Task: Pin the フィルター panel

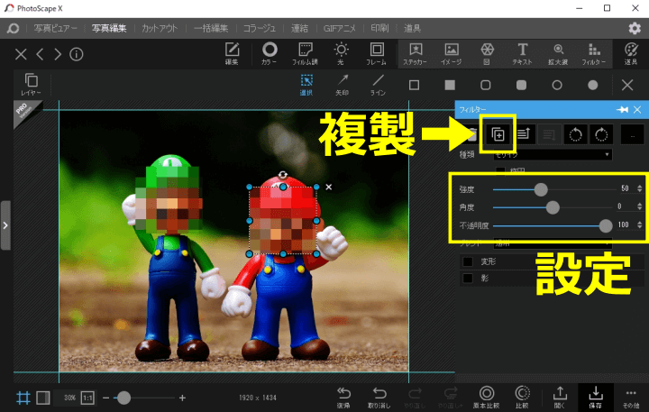Action: click(x=622, y=110)
